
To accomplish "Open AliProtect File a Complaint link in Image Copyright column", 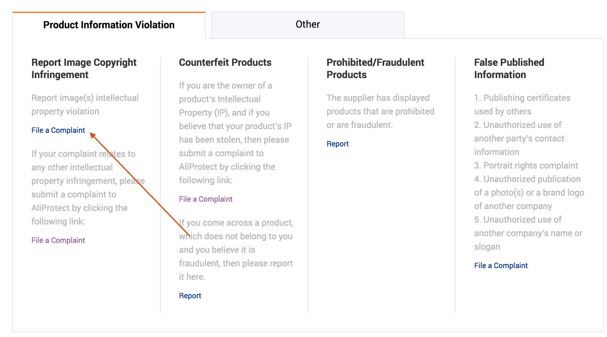I will (58, 240).
